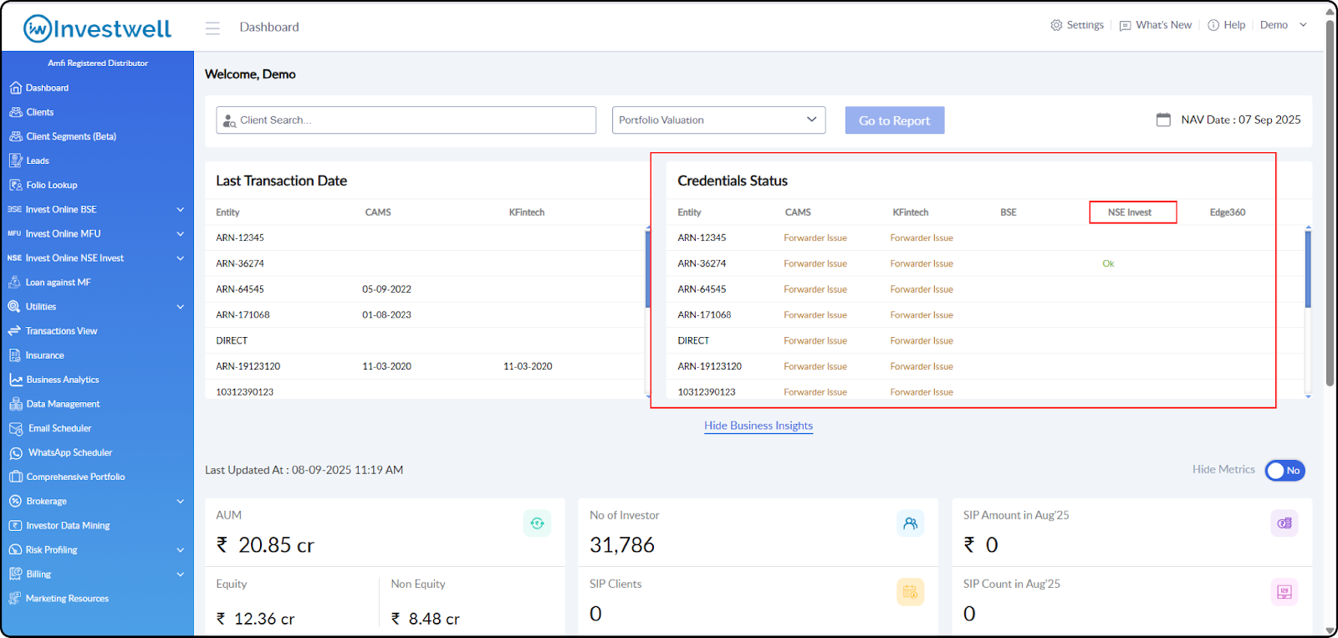Expand the Risk Profiling submenu chevron

180,549
